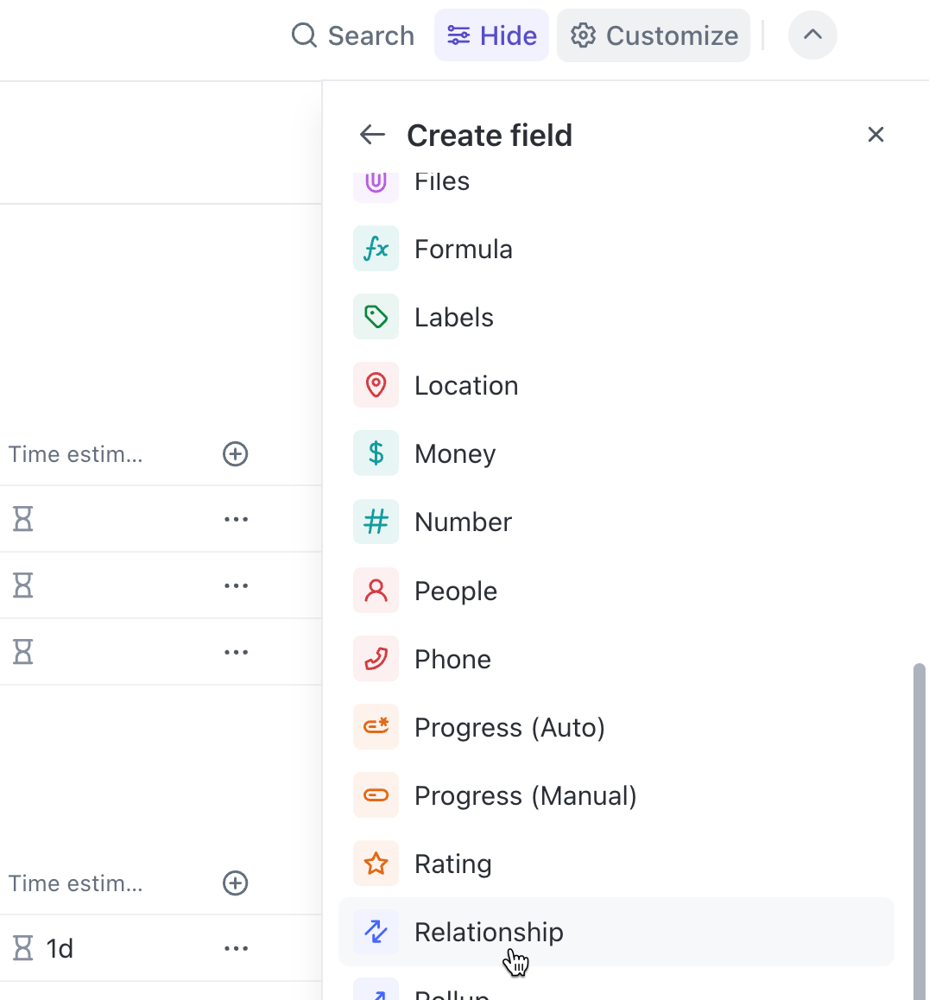Collapse the header with chevron-up button

tap(812, 35)
